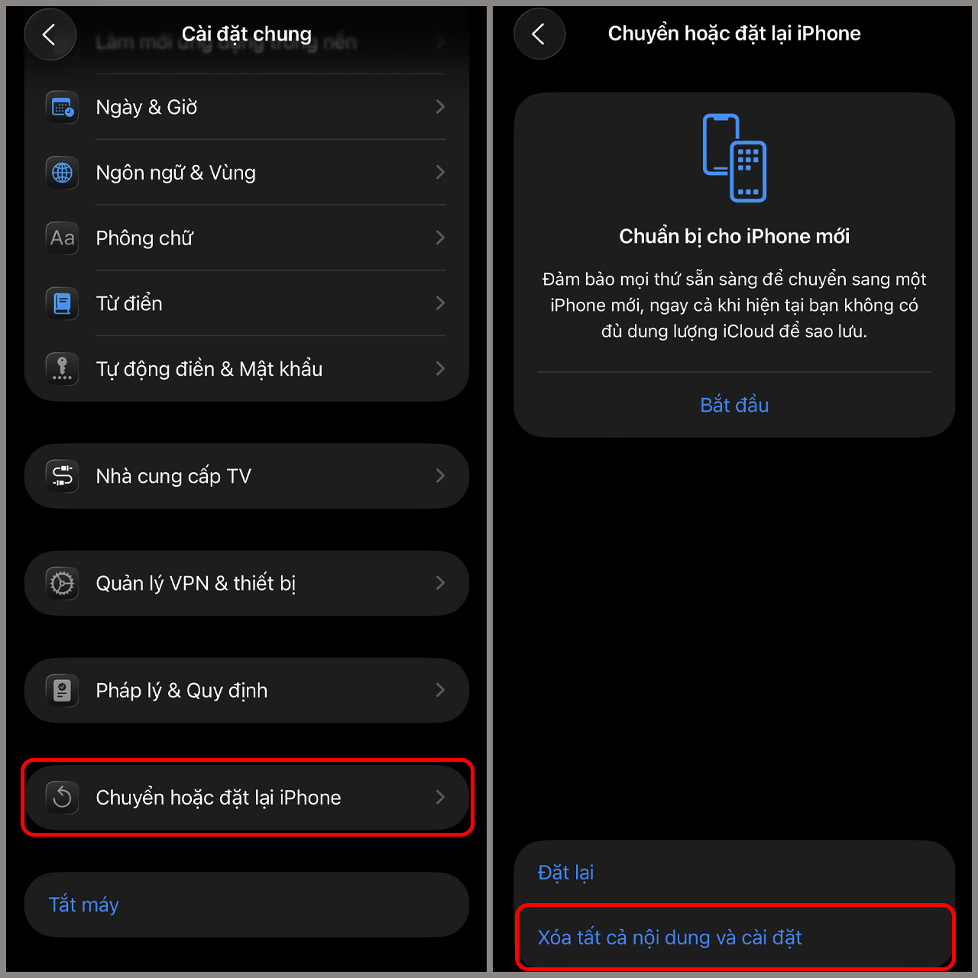The height and width of the screenshot is (978, 978).
Task: Select the Pháp lý & Quy định menu item
Action: (x=246, y=691)
